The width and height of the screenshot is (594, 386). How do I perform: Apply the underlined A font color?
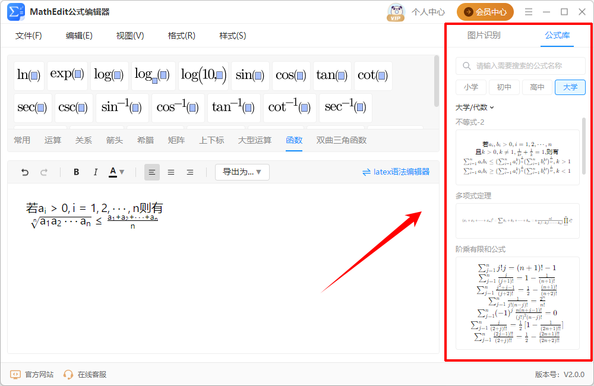click(x=113, y=172)
